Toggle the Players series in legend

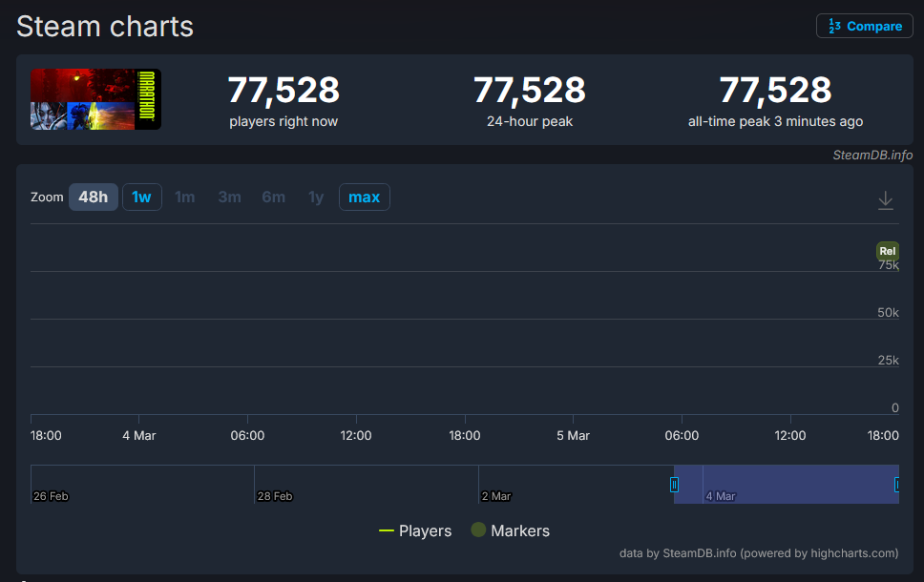click(415, 530)
